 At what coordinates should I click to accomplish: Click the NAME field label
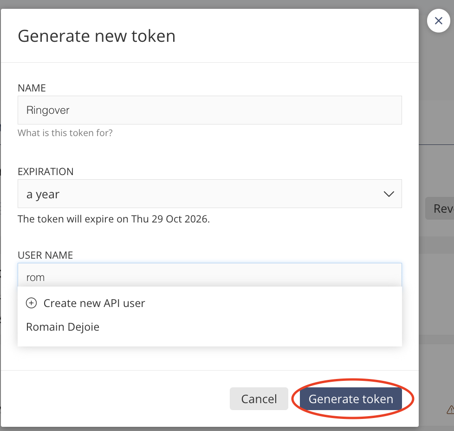(x=32, y=88)
